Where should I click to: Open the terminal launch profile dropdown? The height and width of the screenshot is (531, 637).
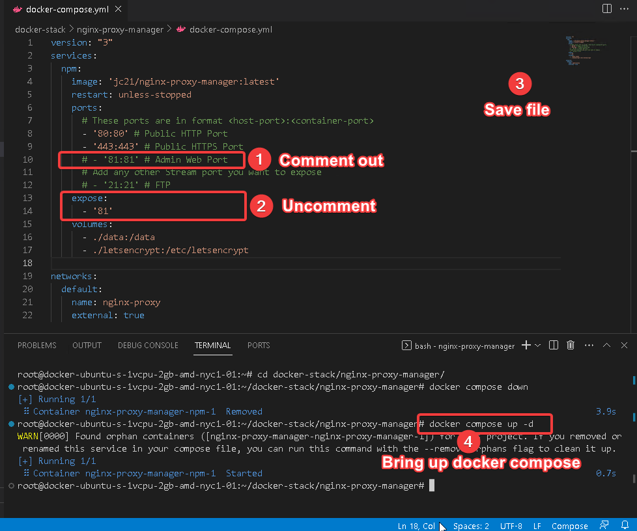click(537, 346)
